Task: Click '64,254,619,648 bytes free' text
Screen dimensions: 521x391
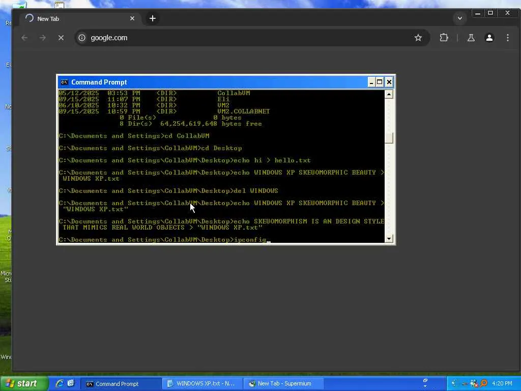Action: coord(211,124)
